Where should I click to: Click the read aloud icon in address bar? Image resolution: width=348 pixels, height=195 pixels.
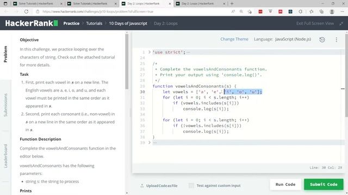[x=233, y=11]
